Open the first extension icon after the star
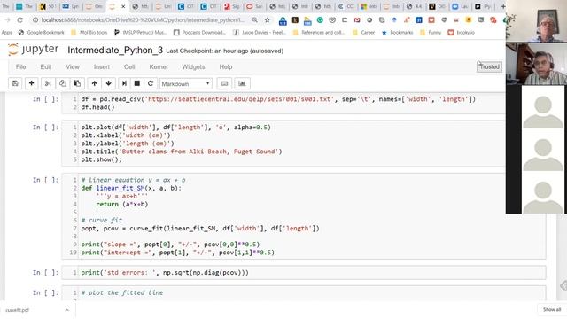Image resolution: width=567 pixels, height=319 pixels. click(x=283, y=21)
